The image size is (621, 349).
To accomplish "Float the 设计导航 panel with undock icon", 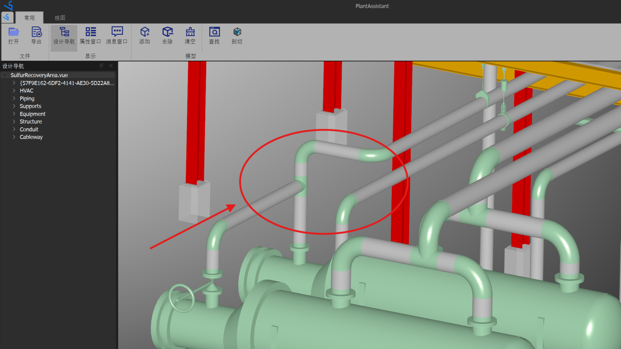I will pos(101,66).
